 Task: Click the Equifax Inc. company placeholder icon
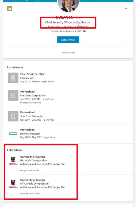point(13,78)
